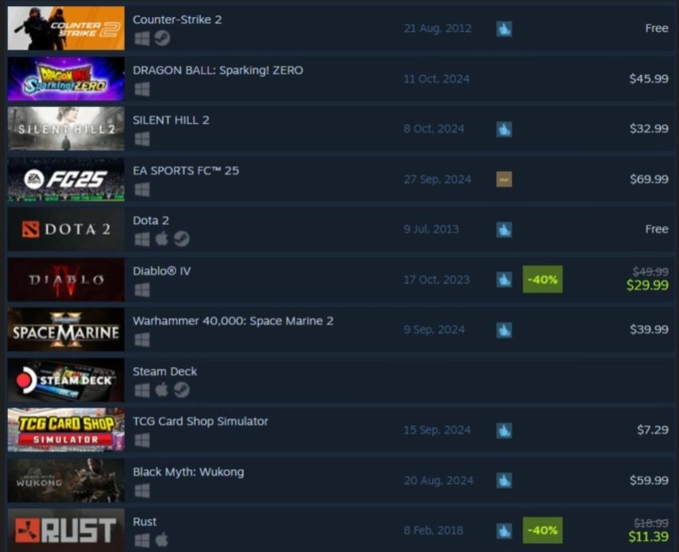Click the SteamOS icon under Steam Deck
The image size is (679, 552).
[x=181, y=390]
